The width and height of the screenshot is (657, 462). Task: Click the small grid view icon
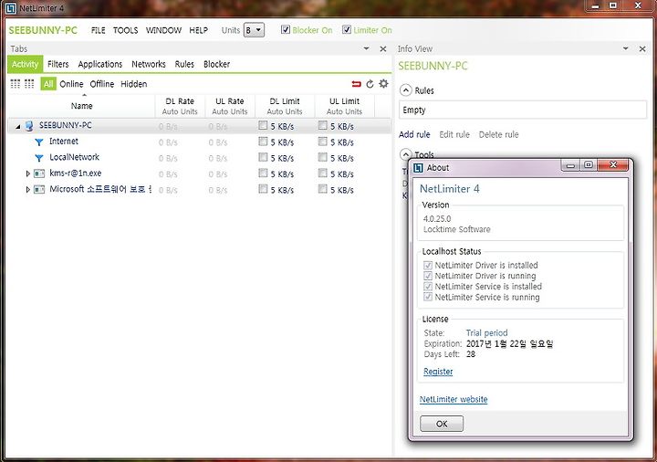coord(16,84)
